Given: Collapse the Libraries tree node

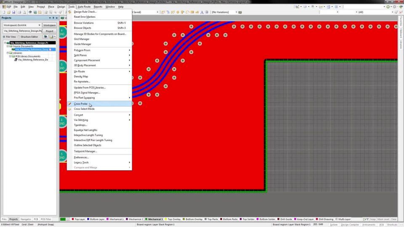Looking at the screenshot, I should click(8, 53).
